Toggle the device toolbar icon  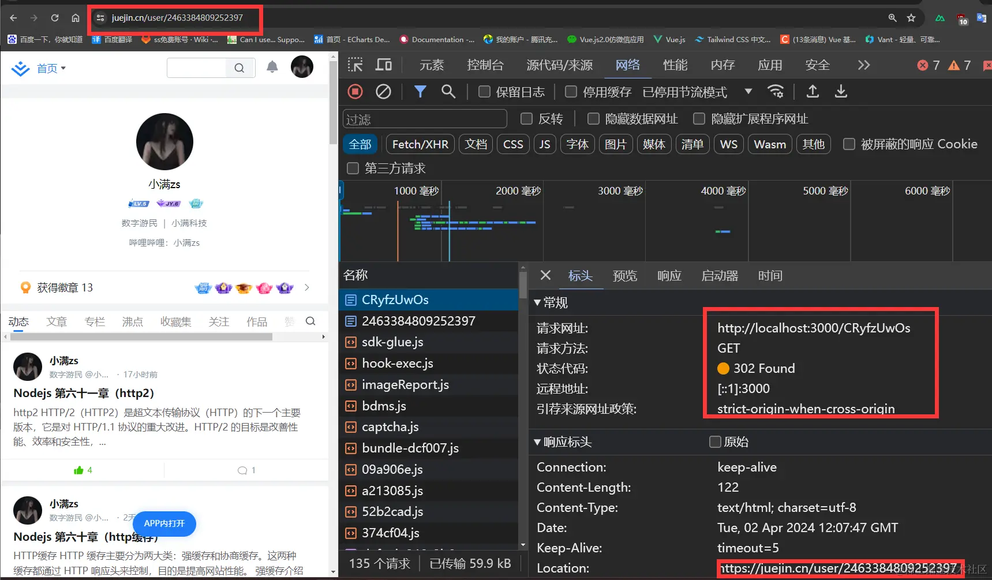pos(383,65)
